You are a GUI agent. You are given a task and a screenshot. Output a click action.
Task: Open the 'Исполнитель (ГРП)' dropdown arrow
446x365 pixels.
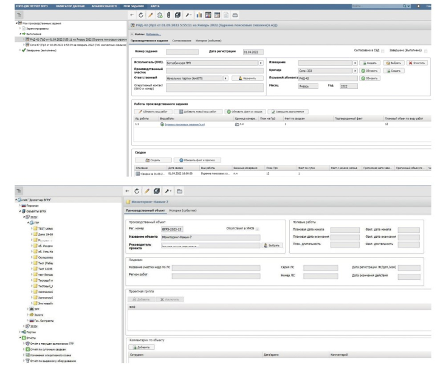click(x=261, y=63)
